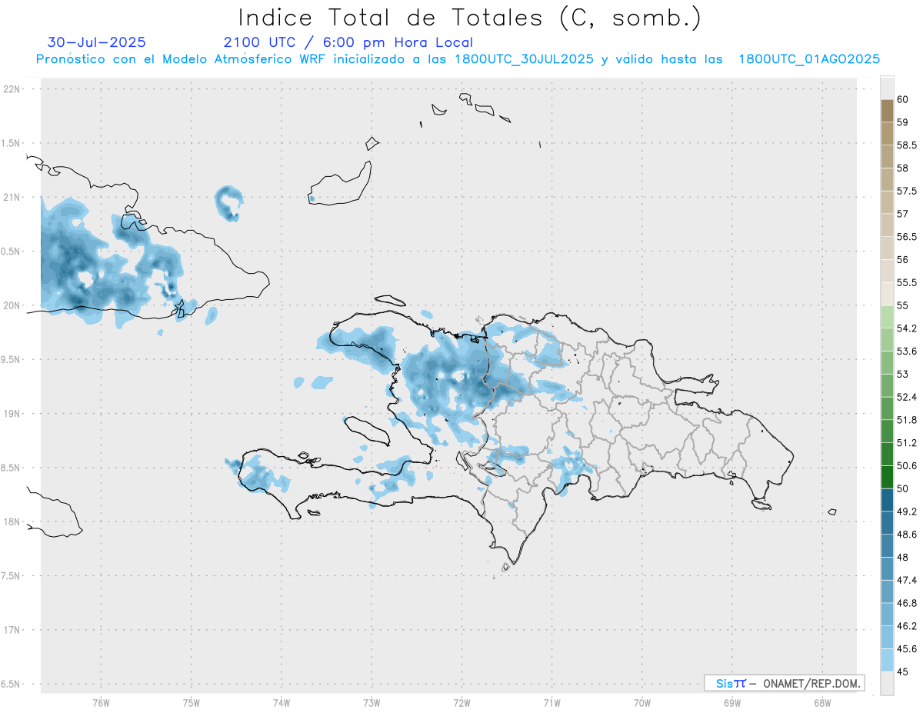Click the '58.5' legend value
Screen dimensions: 923x713
click(907, 145)
